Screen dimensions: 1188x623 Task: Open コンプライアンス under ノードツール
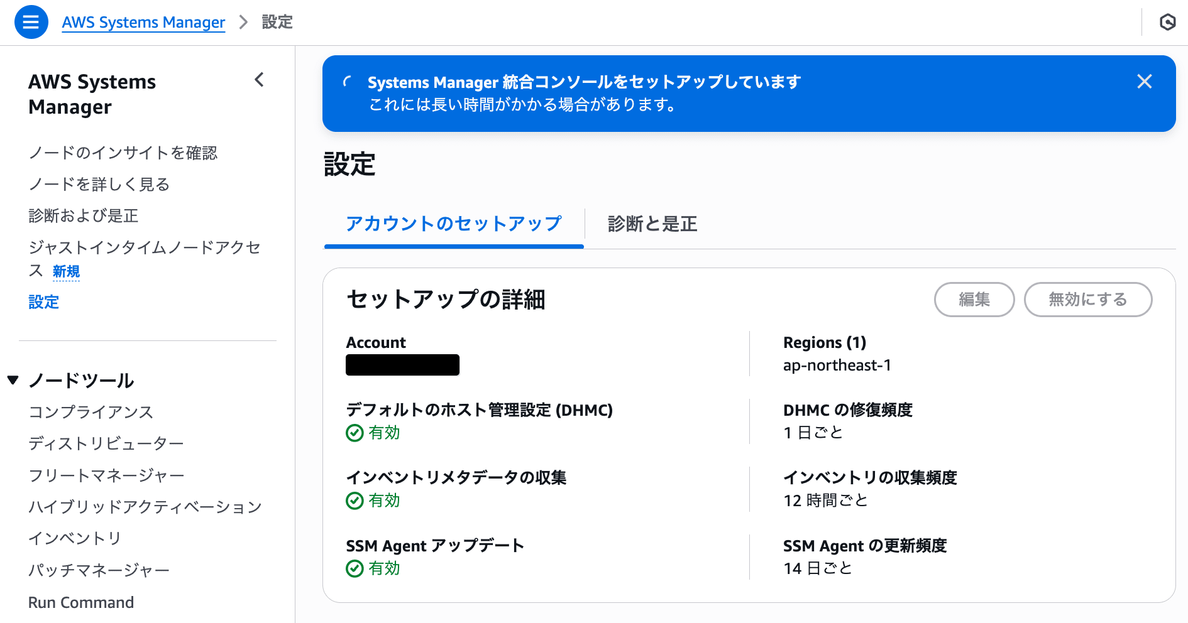91,412
